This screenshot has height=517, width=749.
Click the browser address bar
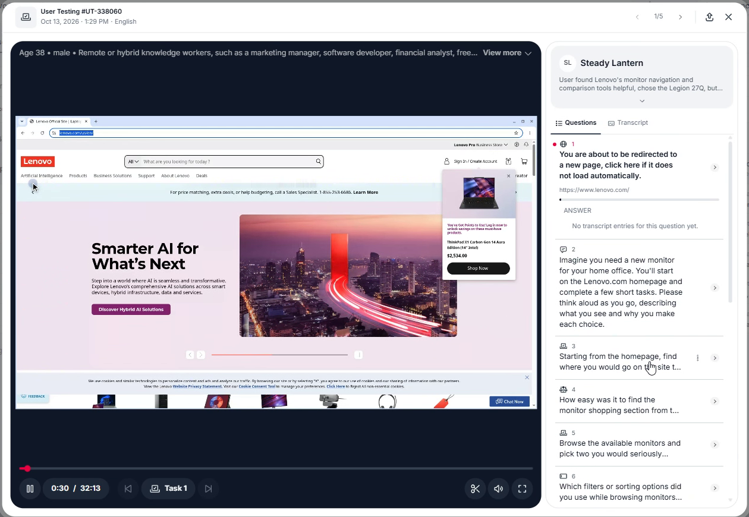(x=285, y=133)
